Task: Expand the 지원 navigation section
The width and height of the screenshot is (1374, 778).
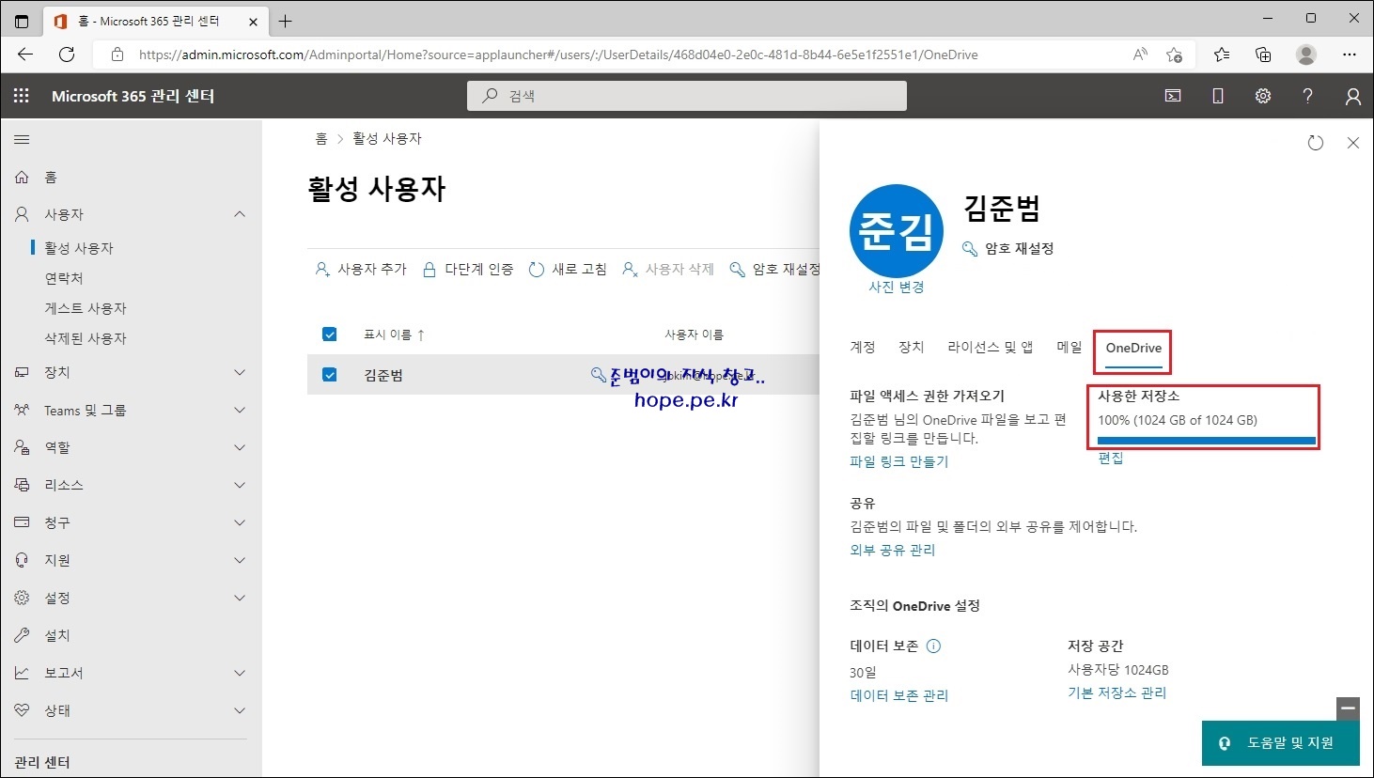Action: (x=240, y=560)
